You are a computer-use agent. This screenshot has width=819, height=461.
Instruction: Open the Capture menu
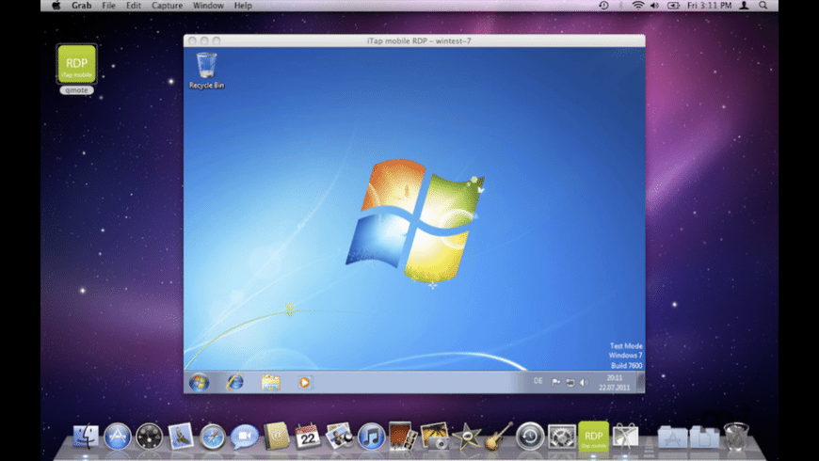pos(168,6)
